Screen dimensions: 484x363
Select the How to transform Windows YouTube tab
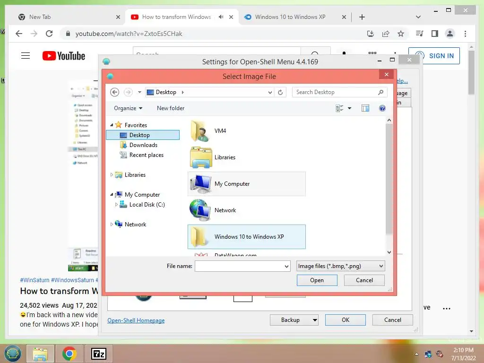pos(176,17)
